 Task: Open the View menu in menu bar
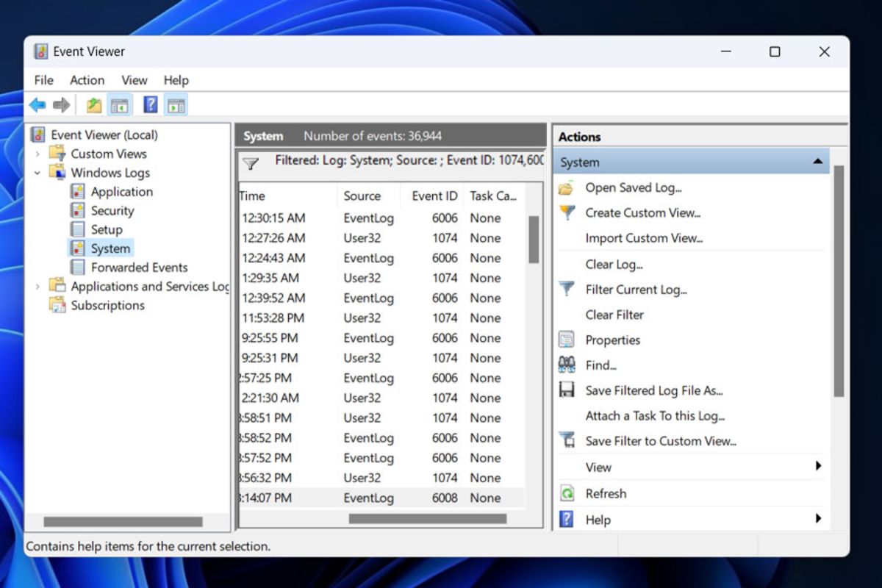(x=135, y=80)
